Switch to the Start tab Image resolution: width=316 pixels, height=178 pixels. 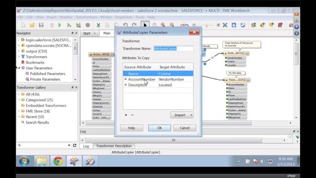87,33
